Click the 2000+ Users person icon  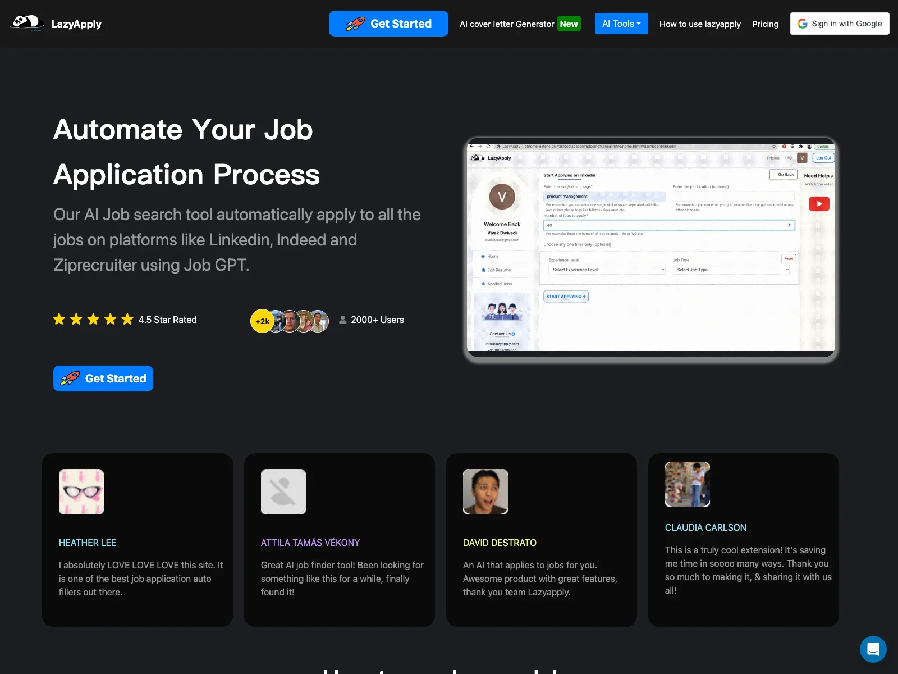tap(342, 320)
